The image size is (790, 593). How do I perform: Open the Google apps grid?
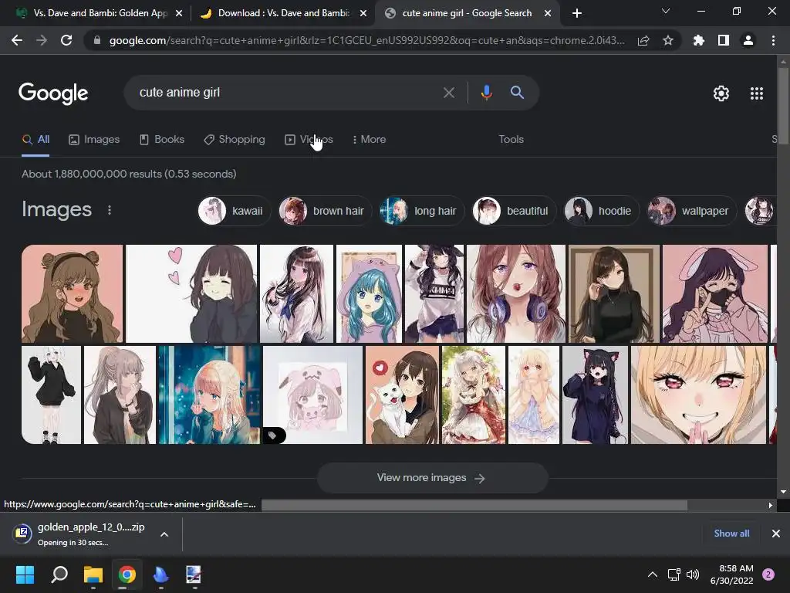click(757, 93)
